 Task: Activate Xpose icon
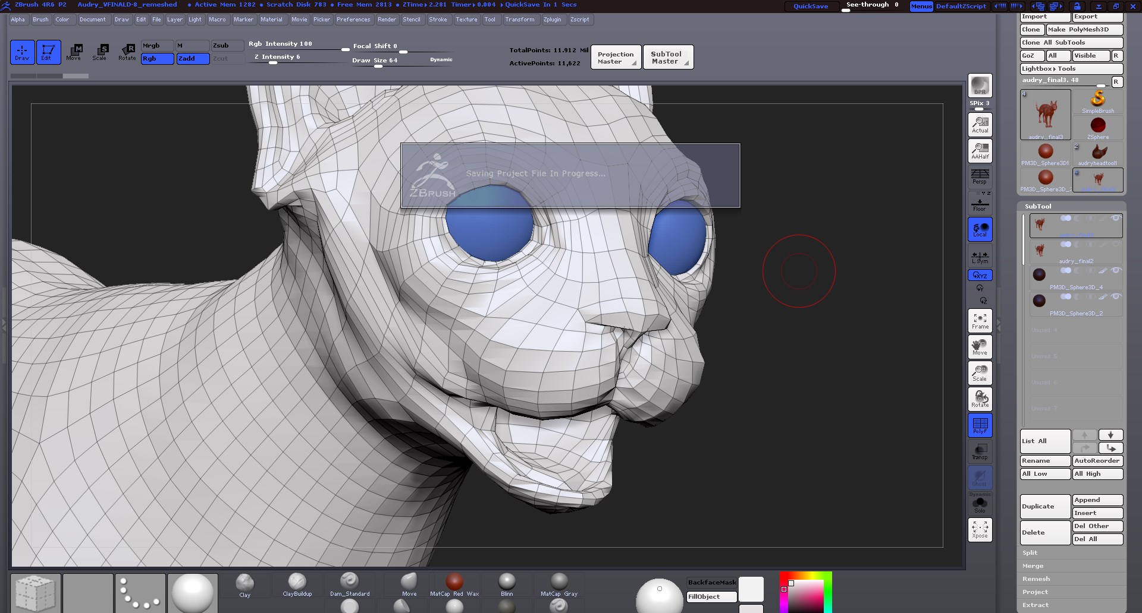click(x=980, y=529)
